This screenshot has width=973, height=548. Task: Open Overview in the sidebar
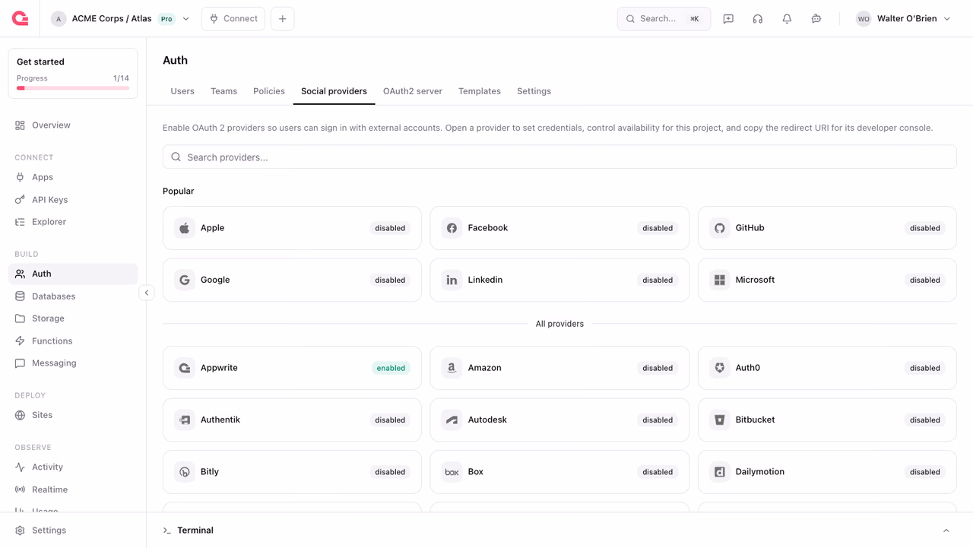(x=73, y=125)
